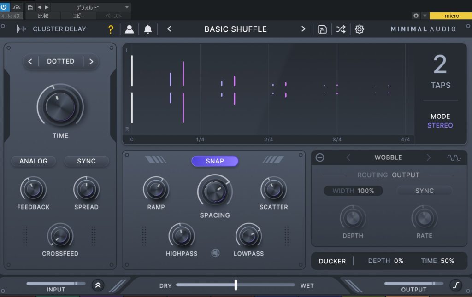Save preset with the floppy disk icon
The width and height of the screenshot is (472, 297).
click(x=323, y=29)
